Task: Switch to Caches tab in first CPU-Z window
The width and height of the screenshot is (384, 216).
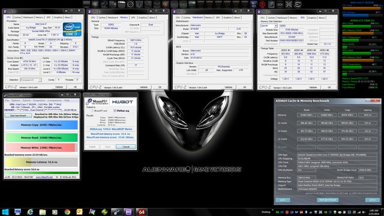Action: [x=17, y=17]
